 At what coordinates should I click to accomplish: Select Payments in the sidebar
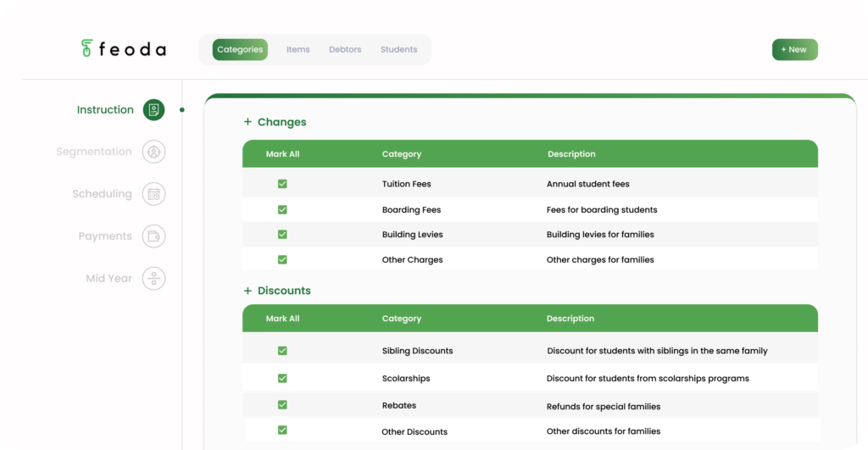tap(105, 236)
